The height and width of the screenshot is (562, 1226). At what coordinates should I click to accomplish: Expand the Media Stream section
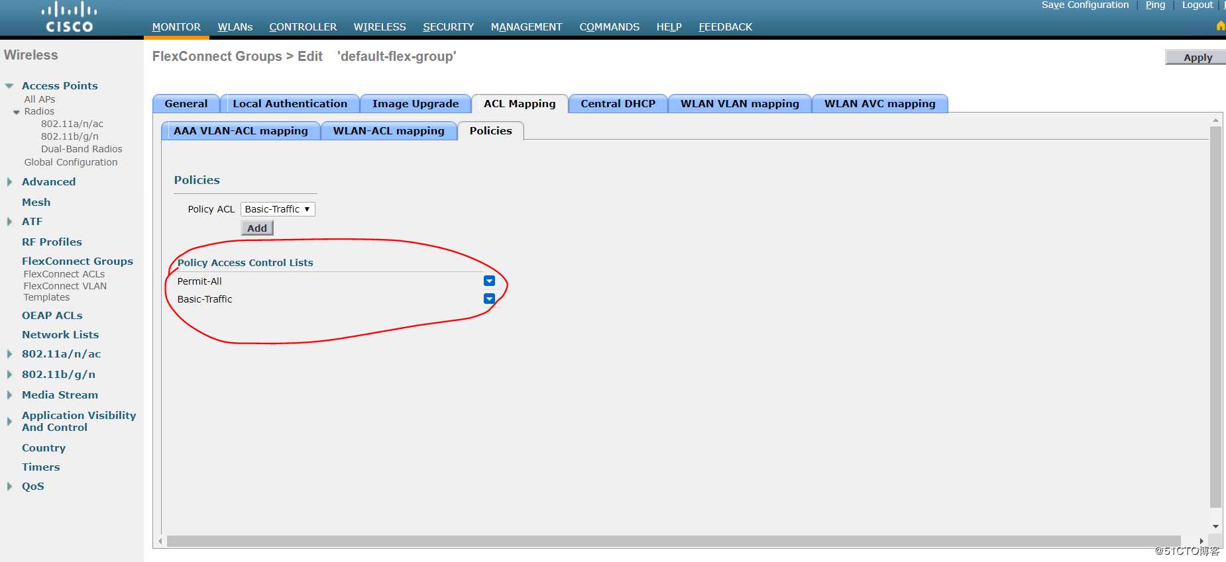[x=9, y=395]
